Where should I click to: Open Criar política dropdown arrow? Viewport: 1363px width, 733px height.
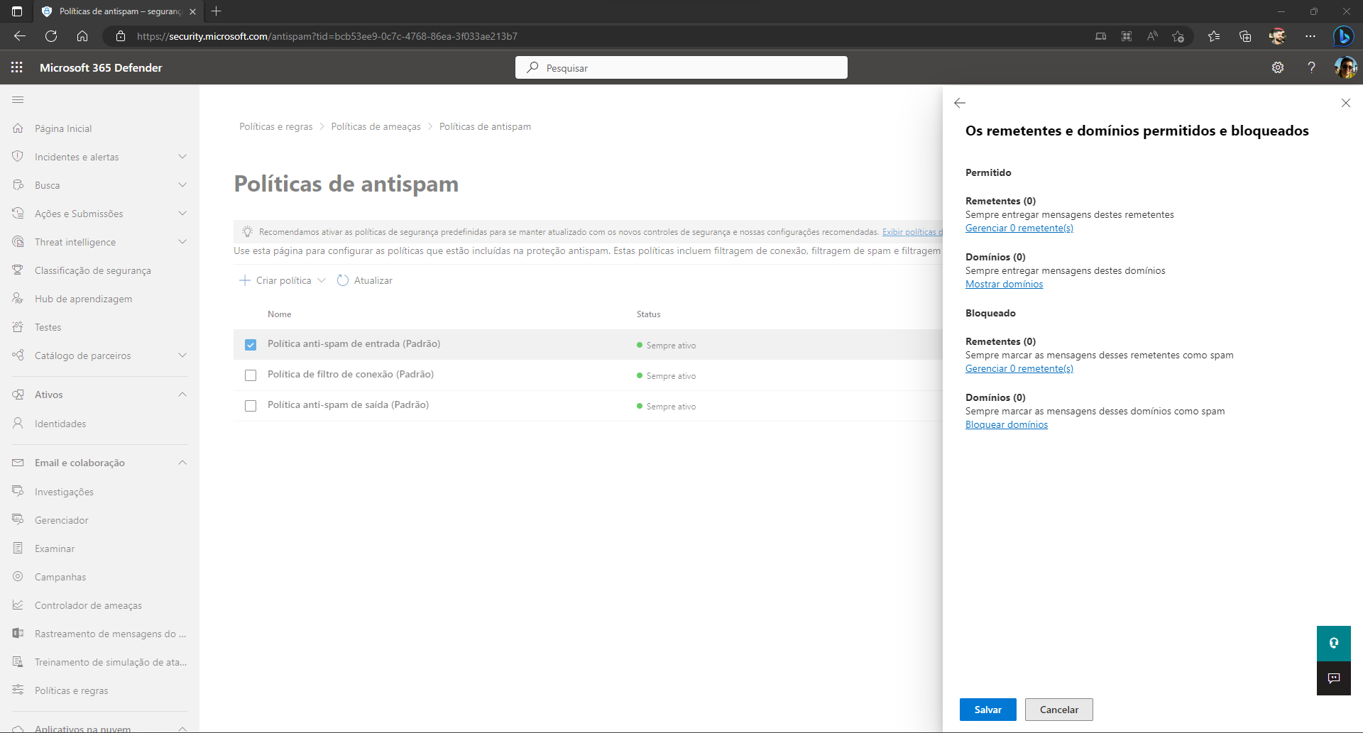tap(322, 280)
